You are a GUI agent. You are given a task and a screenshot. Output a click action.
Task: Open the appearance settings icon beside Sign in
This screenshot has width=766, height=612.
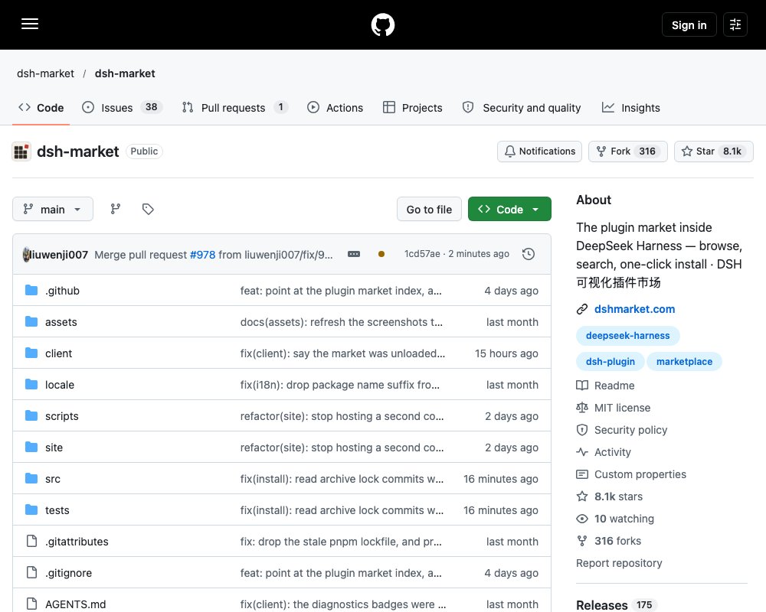pos(735,25)
